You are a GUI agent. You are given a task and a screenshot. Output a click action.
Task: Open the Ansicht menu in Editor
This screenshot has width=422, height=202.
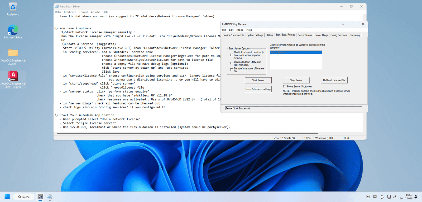pos(95,12)
